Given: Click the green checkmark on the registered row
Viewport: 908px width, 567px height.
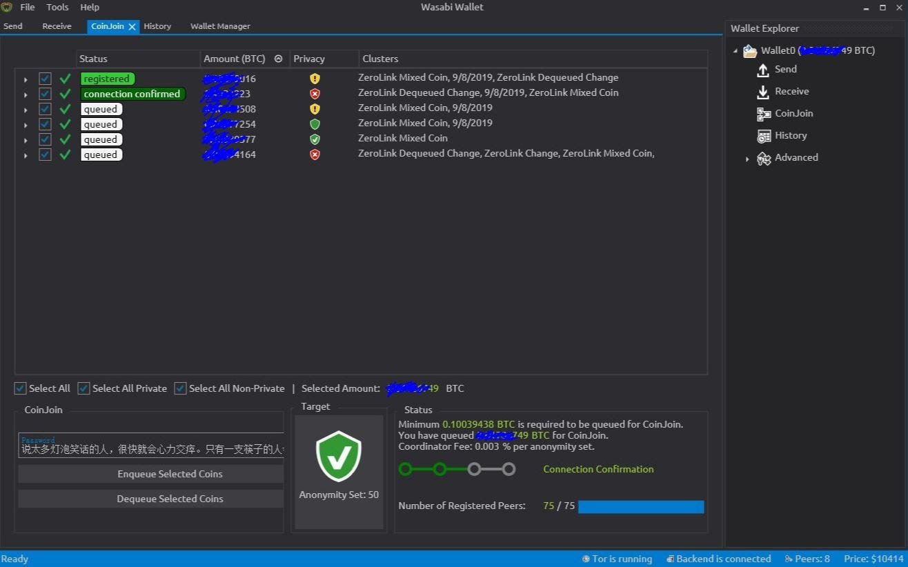Looking at the screenshot, I should point(65,79).
